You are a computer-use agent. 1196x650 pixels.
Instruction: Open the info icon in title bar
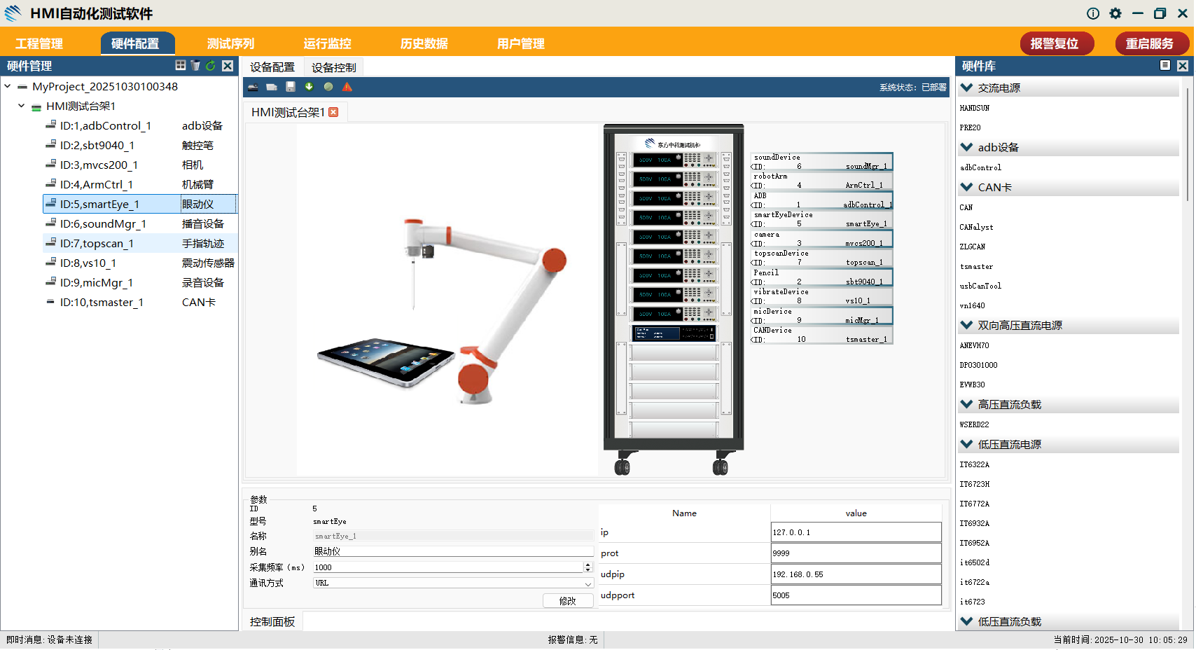(1092, 13)
